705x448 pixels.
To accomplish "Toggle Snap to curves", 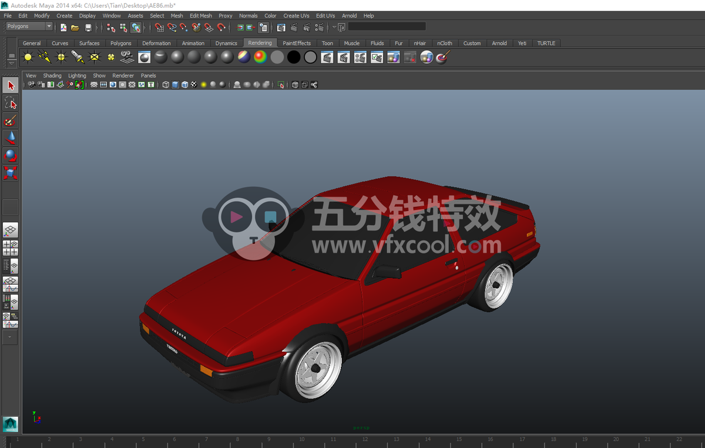I will [x=172, y=27].
